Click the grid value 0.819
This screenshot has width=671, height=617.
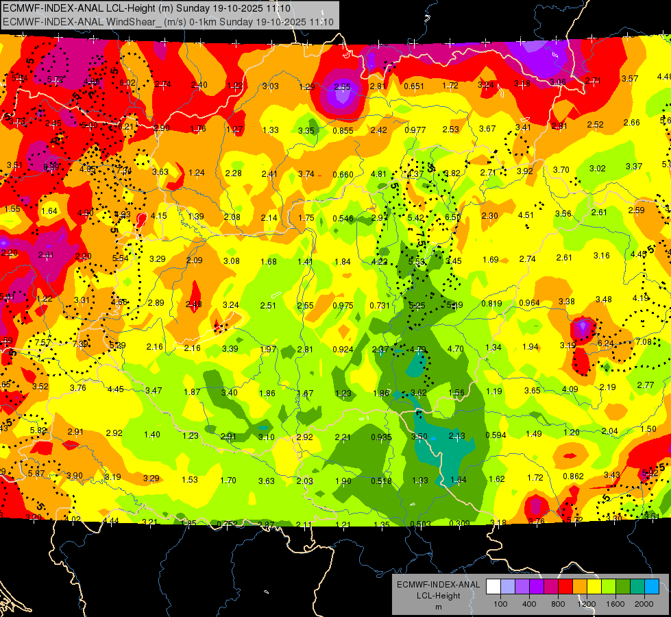click(491, 304)
